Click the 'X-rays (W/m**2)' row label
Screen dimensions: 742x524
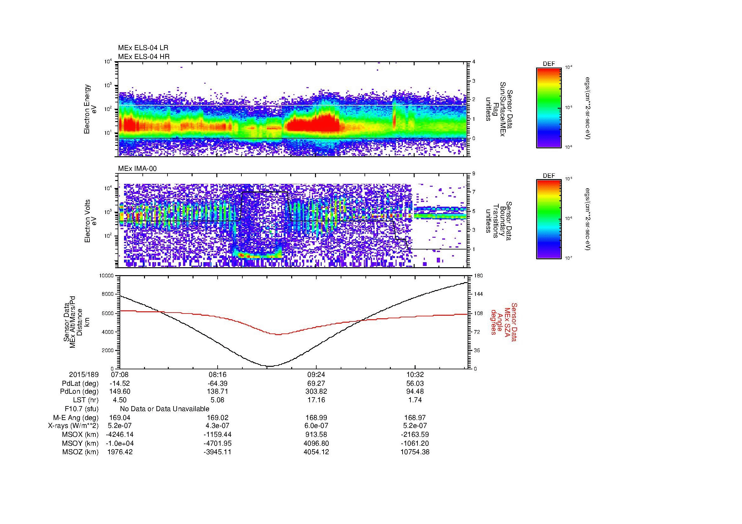pyautogui.click(x=73, y=426)
